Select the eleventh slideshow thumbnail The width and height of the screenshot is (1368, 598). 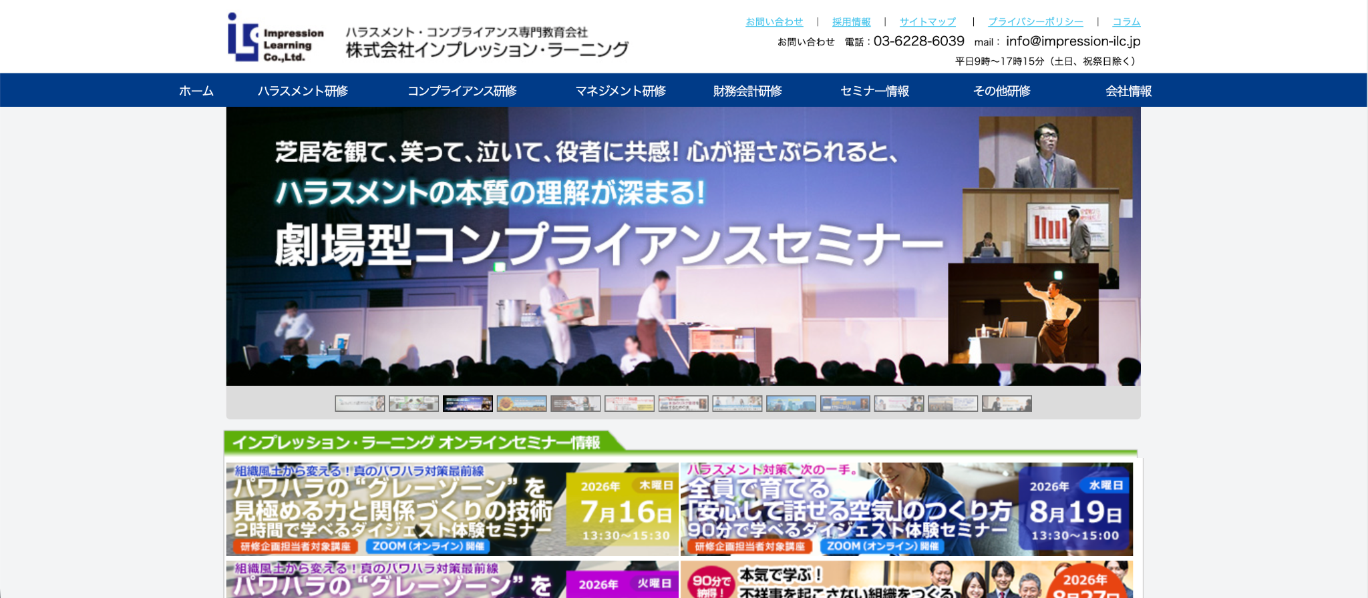(x=899, y=404)
